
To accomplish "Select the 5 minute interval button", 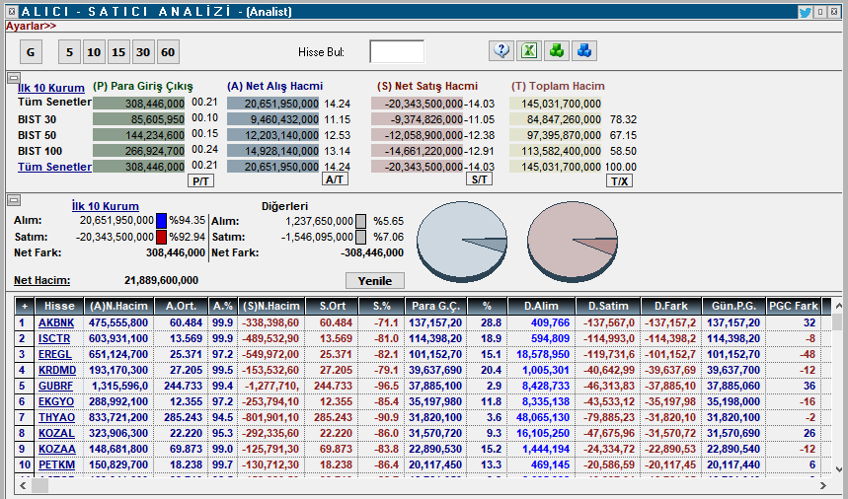I will click(x=69, y=52).
